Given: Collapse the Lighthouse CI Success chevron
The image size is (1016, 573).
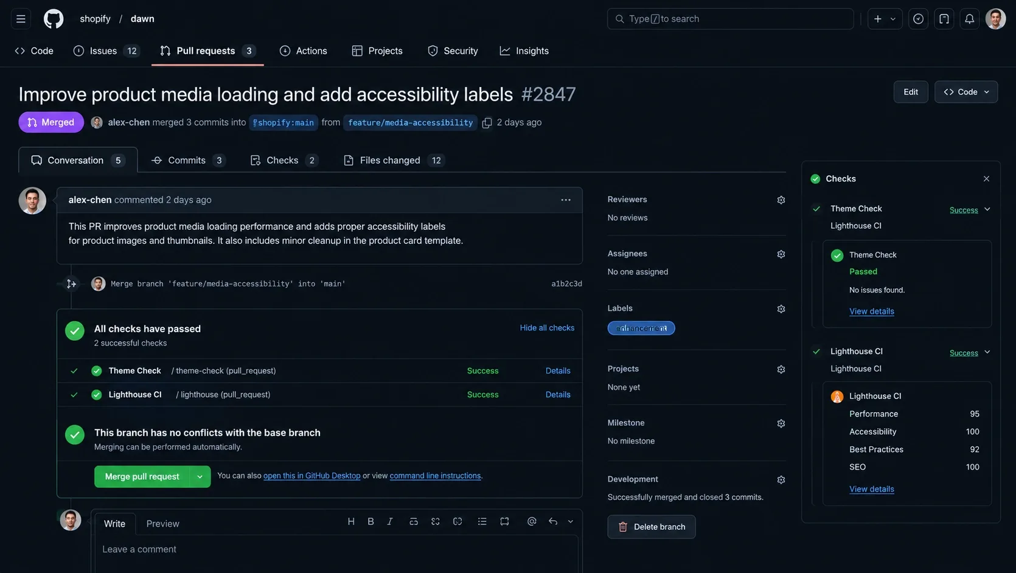Looking at the screenshot, I should [x=987, y=352].
